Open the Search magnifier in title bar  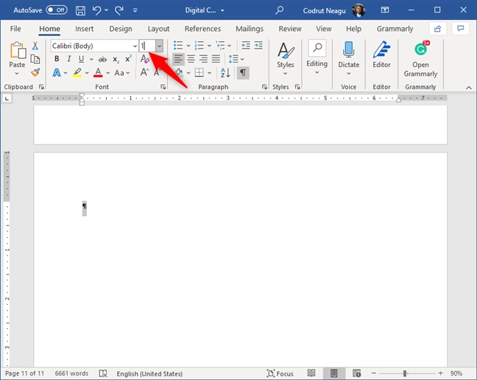tap(279, 10)
